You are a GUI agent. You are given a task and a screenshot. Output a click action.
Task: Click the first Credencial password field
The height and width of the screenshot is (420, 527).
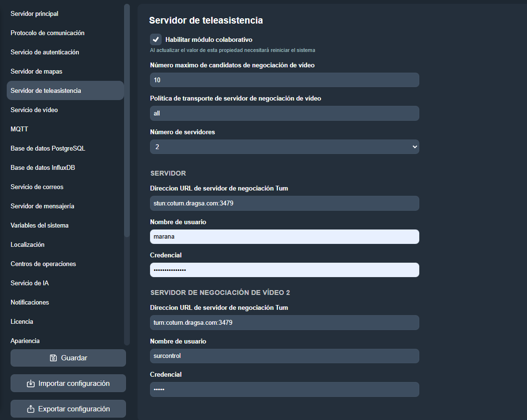pyautogui.click(x=284, y=270)
